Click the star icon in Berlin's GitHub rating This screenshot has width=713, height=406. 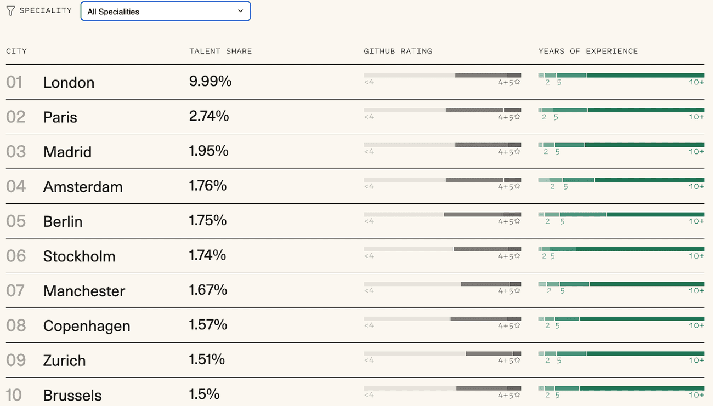point(517,221)
